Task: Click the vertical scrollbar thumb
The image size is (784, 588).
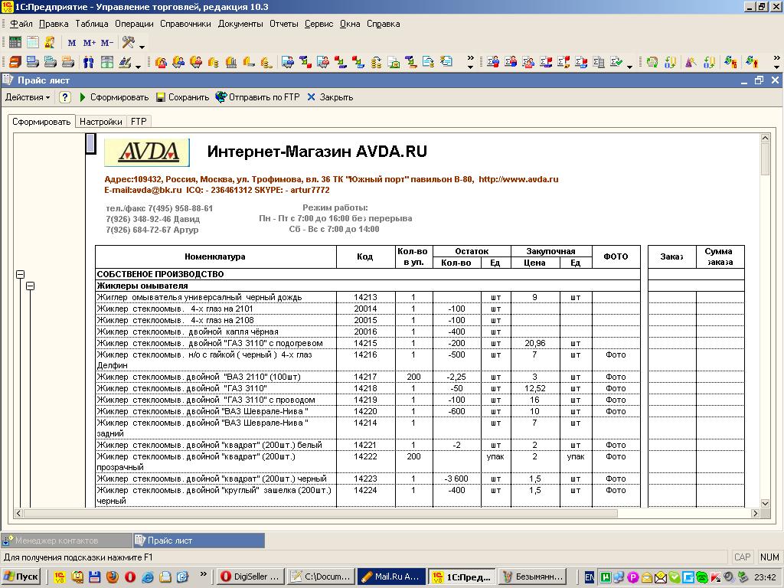Action: (765, 158)
